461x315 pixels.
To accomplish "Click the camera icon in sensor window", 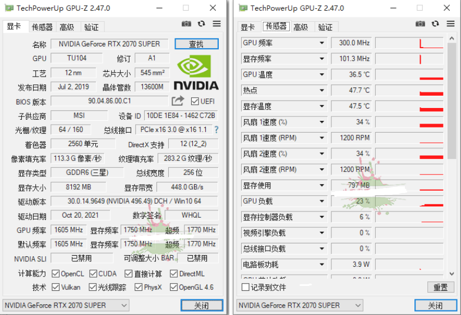I will click(420, 23).
